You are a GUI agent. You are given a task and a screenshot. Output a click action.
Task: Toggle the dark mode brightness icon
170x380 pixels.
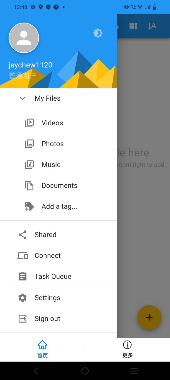click(x=98, y=33)
